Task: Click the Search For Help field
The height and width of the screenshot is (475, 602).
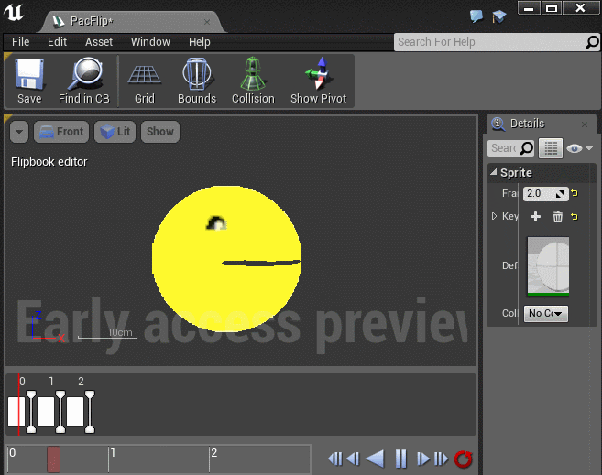Action: coord(489,42)
